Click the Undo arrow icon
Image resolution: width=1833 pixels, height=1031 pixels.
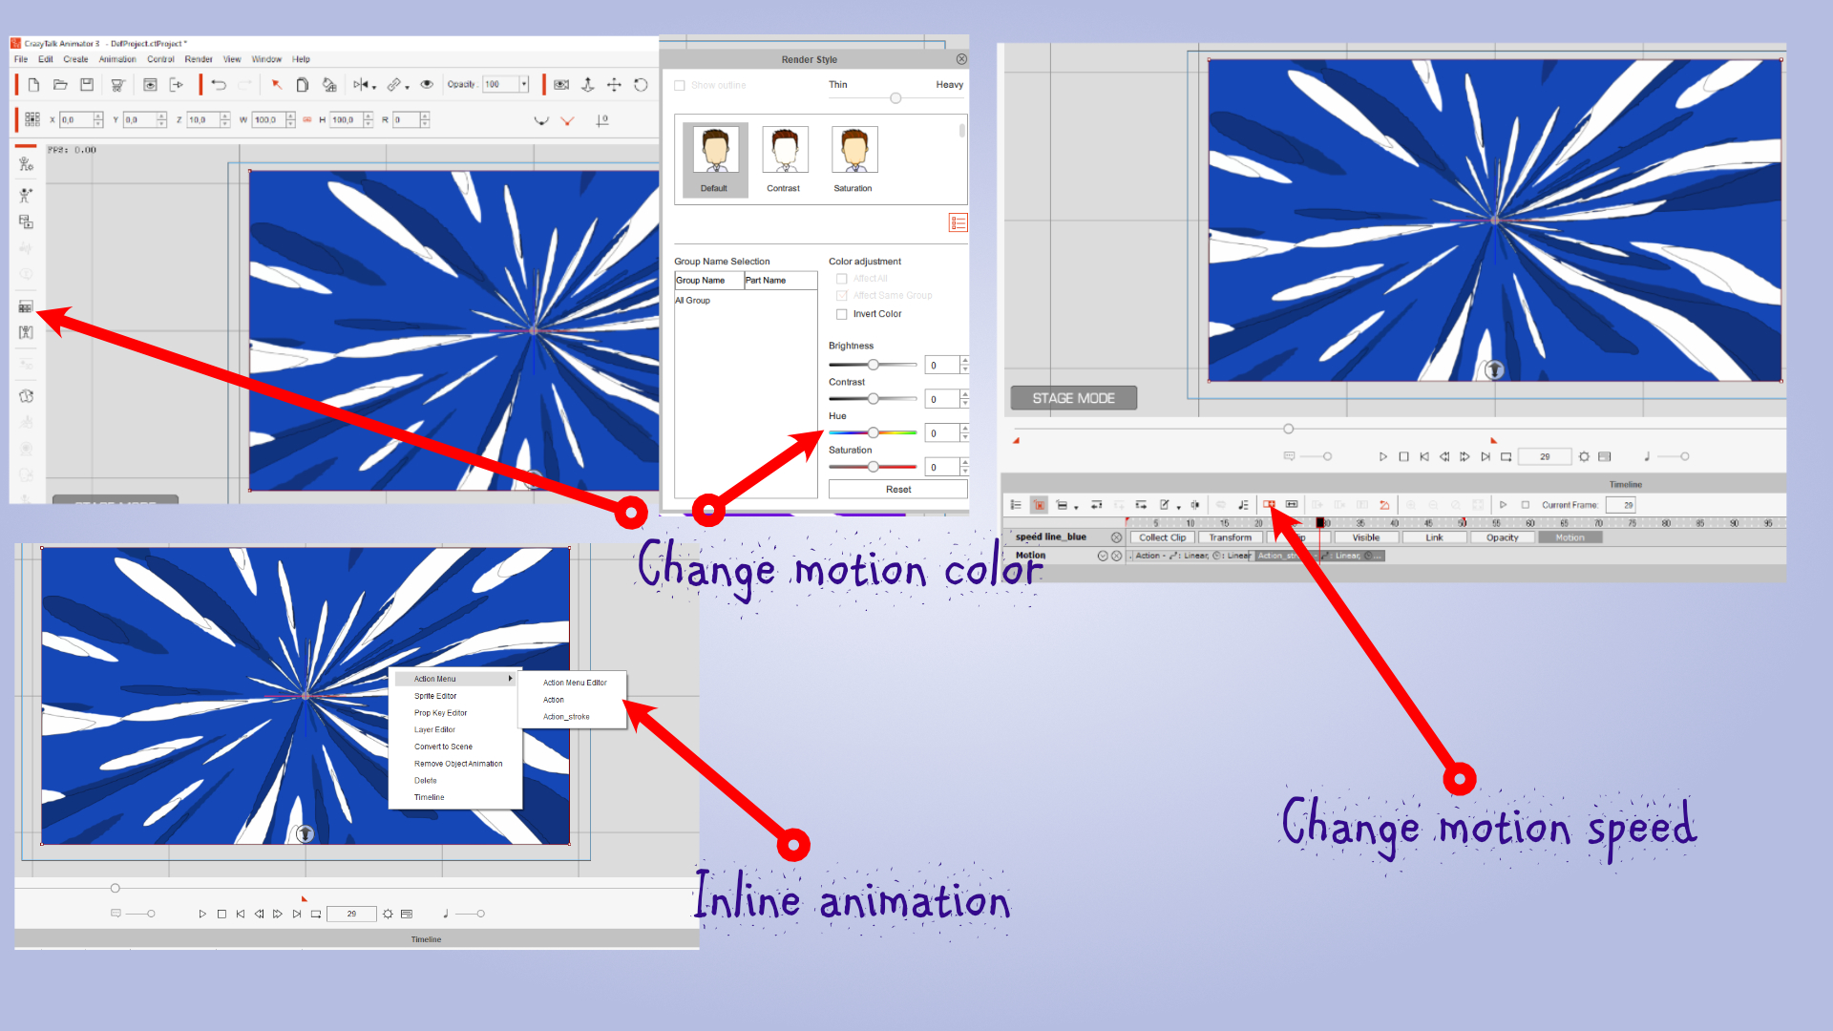coord(219,85)
